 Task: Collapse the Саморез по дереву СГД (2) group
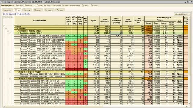click(x=10, y=72)
